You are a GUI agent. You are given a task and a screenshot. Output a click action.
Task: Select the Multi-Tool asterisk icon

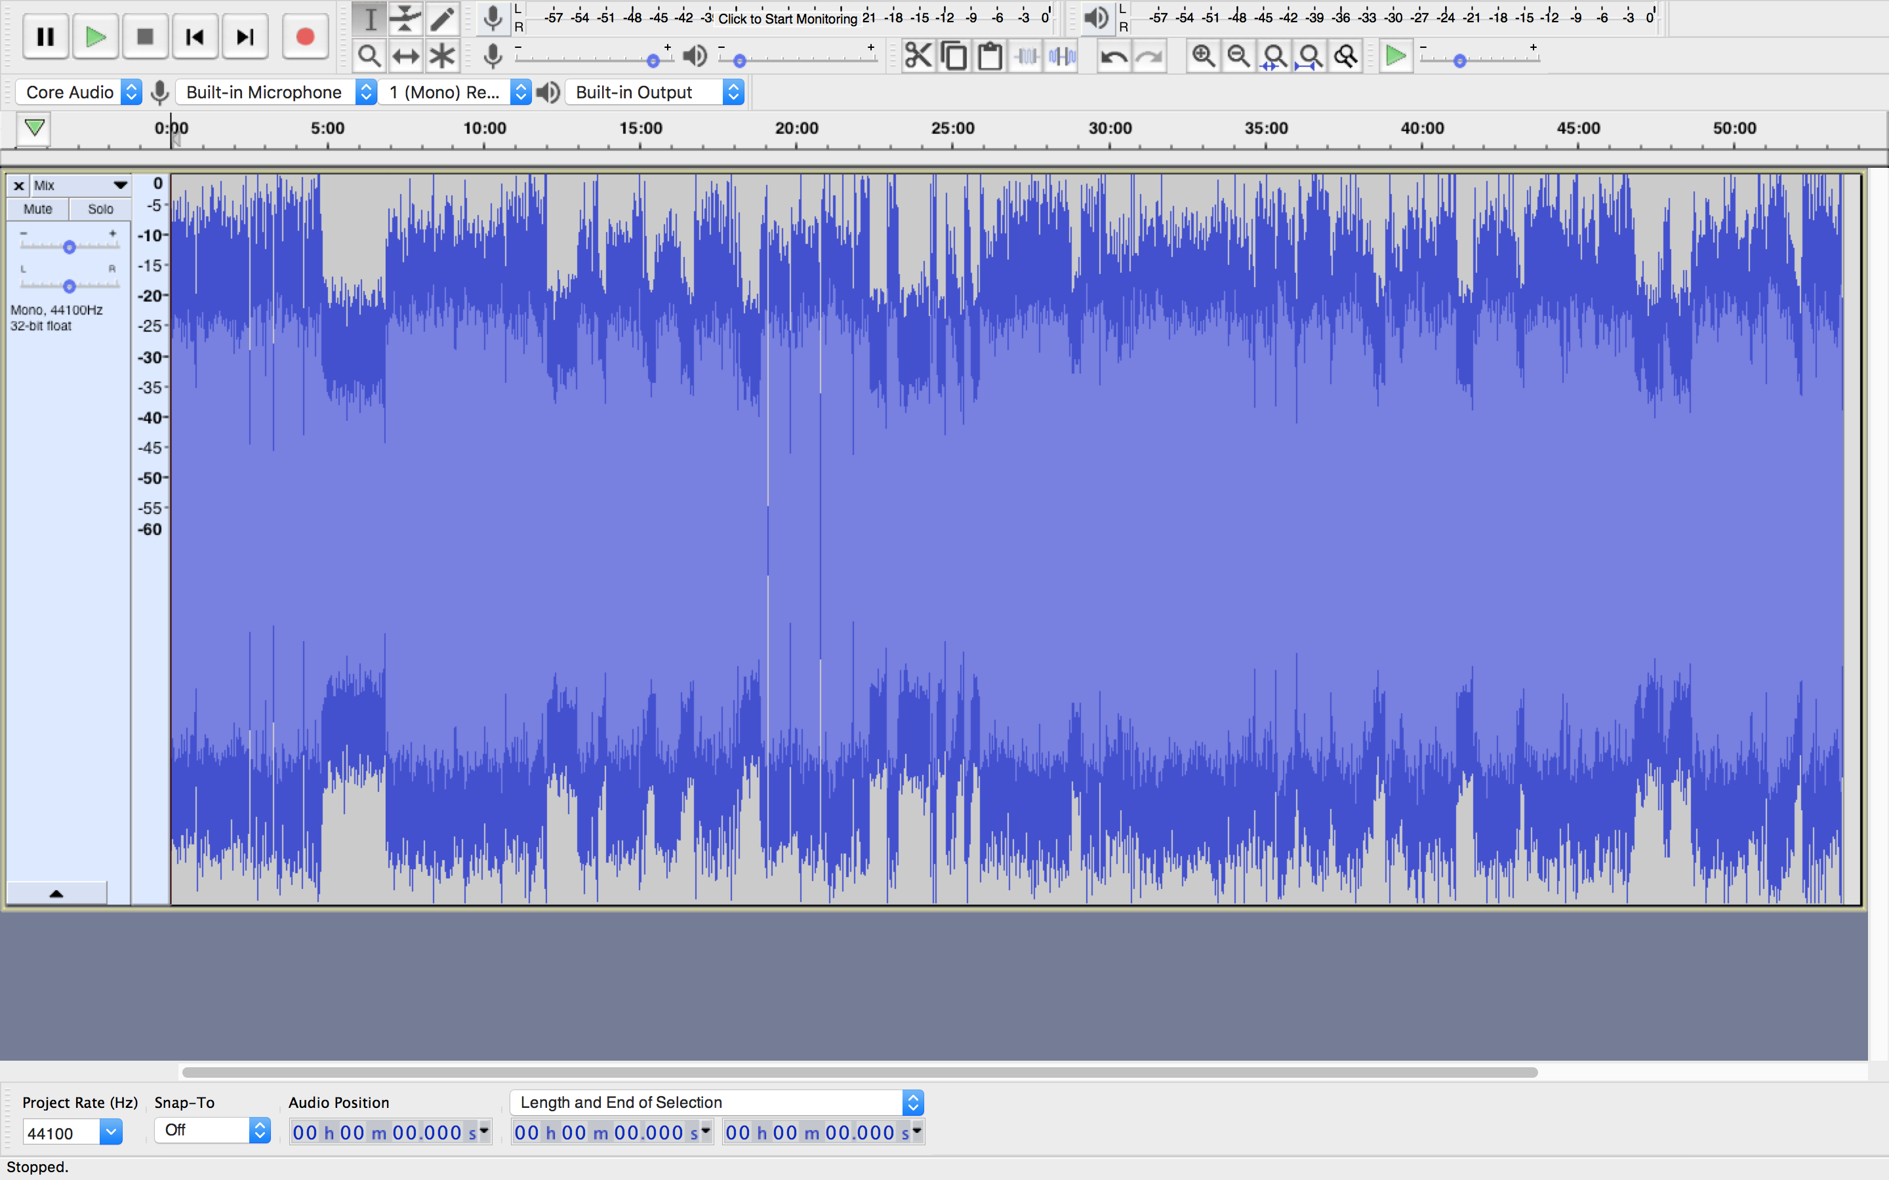pos(442,56)
